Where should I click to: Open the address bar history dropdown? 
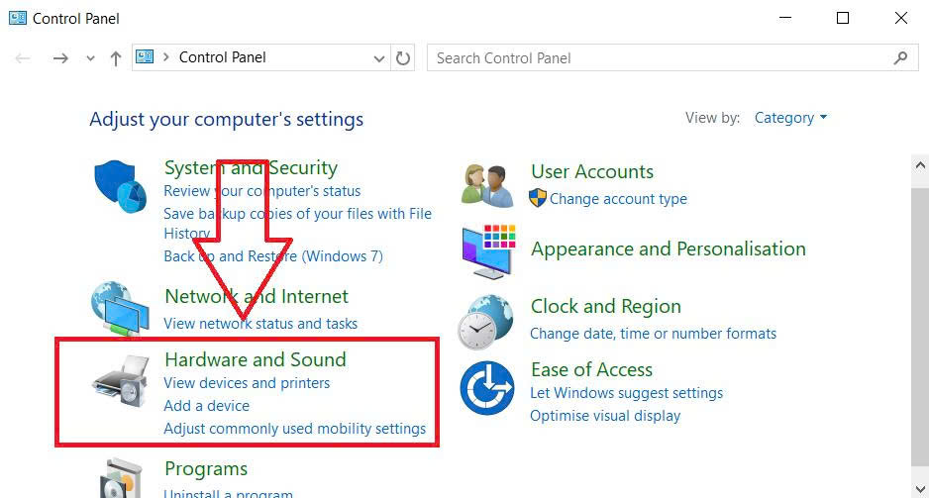[379, 58]
